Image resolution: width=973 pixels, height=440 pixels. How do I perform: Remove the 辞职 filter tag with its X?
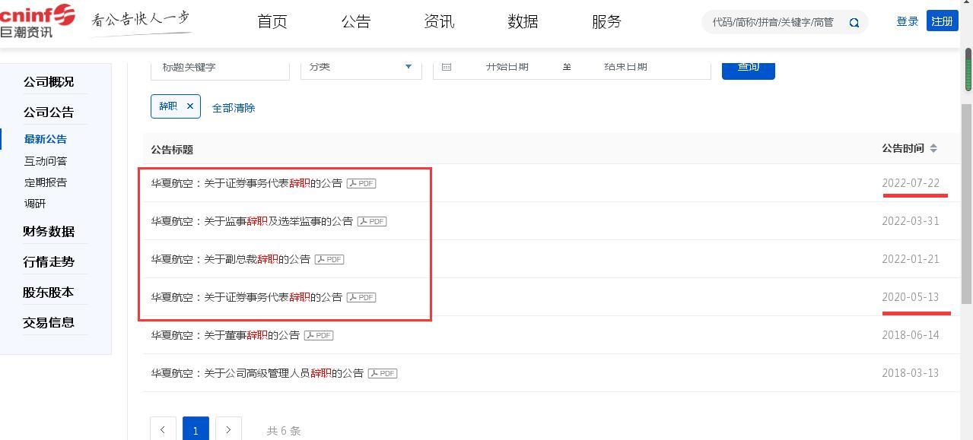pyautogui.click(x=190, y=106)
